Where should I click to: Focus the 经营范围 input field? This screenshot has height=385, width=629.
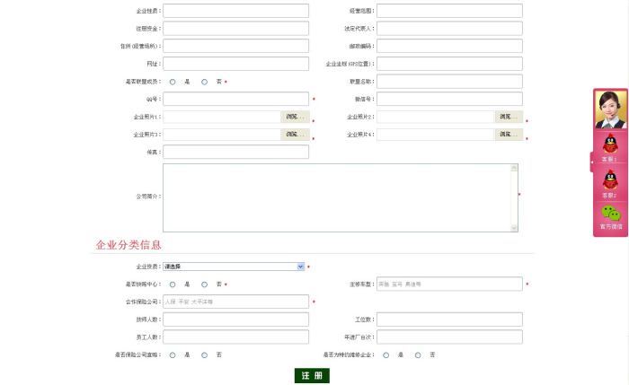[449, 11]
